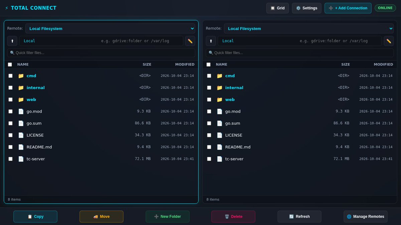
Task: Focus the right pane quick filter field
Action: coord(300,53)
